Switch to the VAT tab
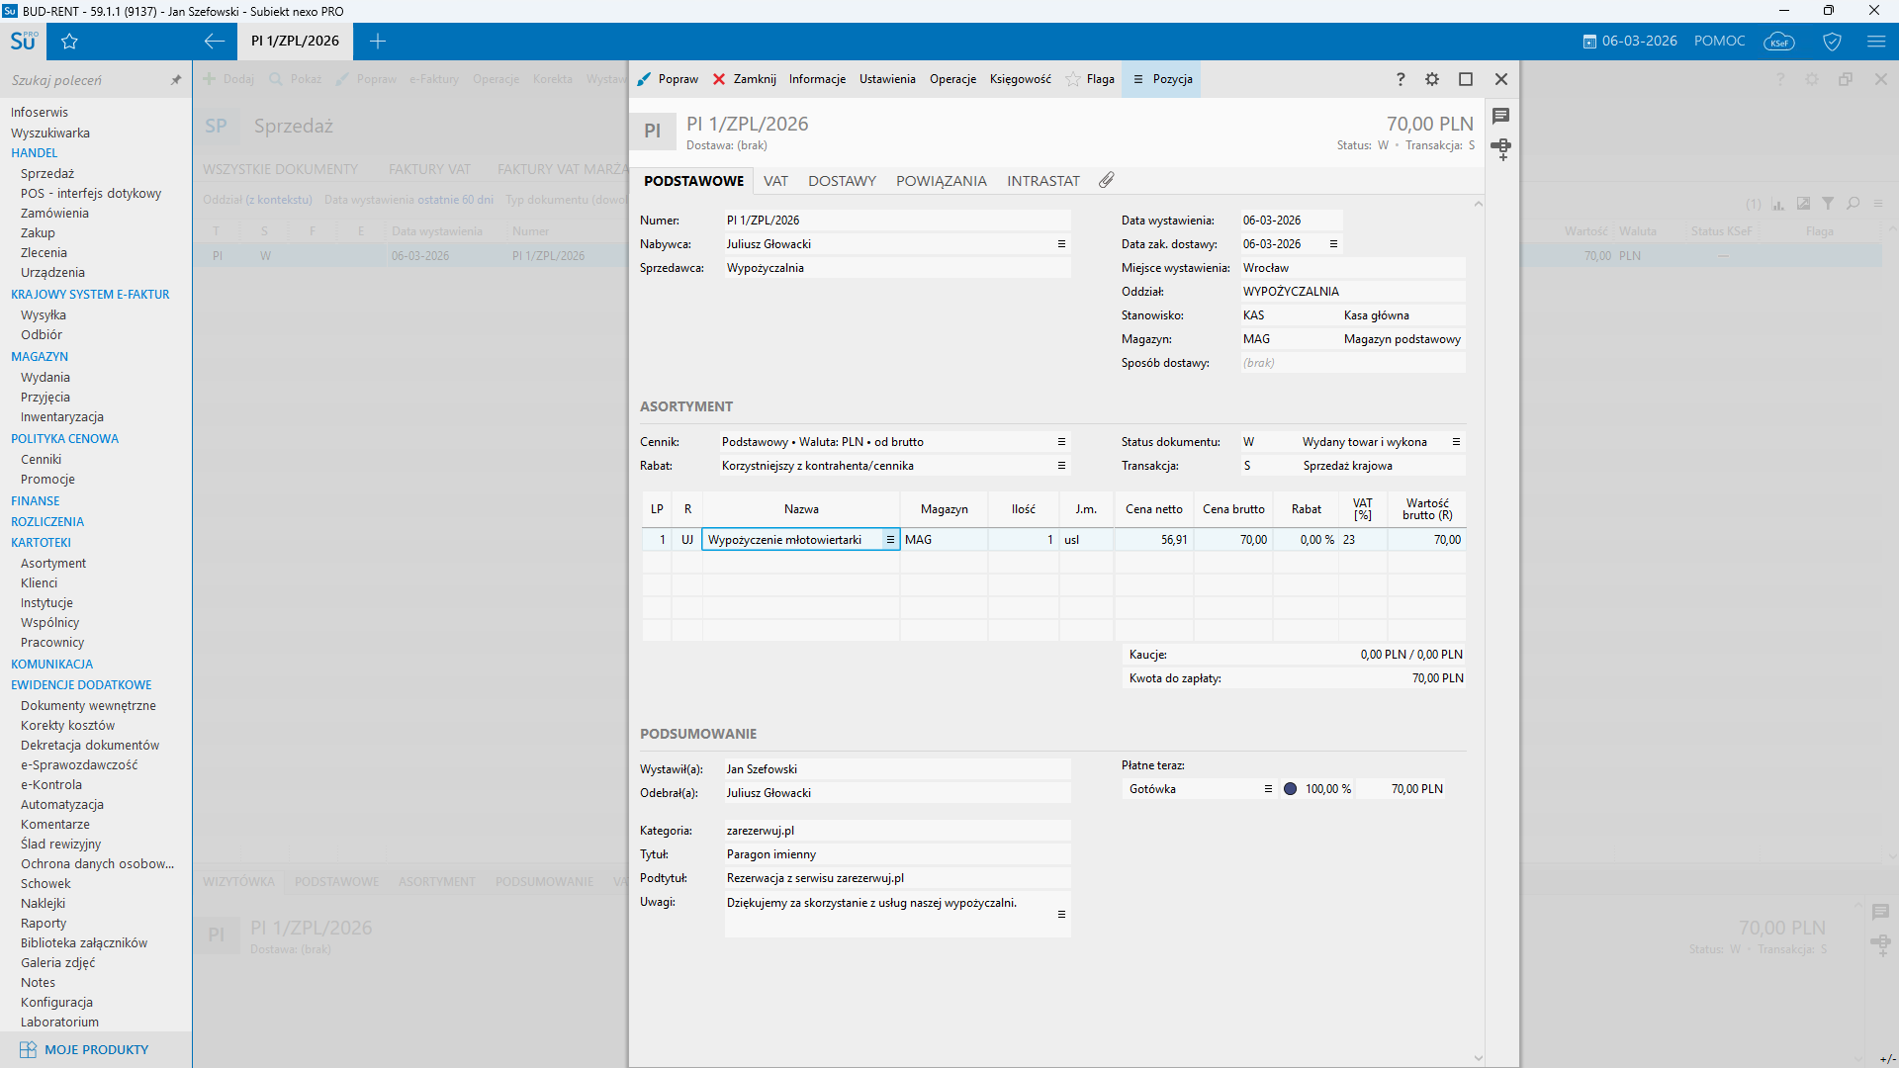 [775, 181]
